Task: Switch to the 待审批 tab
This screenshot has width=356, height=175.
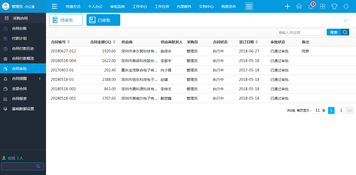Action: click(66, 20)
